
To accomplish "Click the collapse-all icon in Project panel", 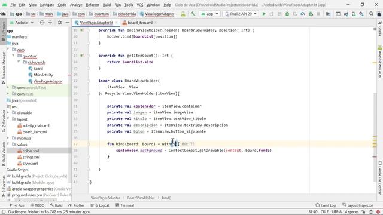I will click(x=50, y=23).
